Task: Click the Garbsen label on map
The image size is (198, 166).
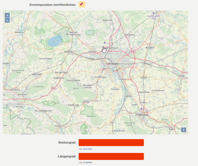Action: pos(92,52)
